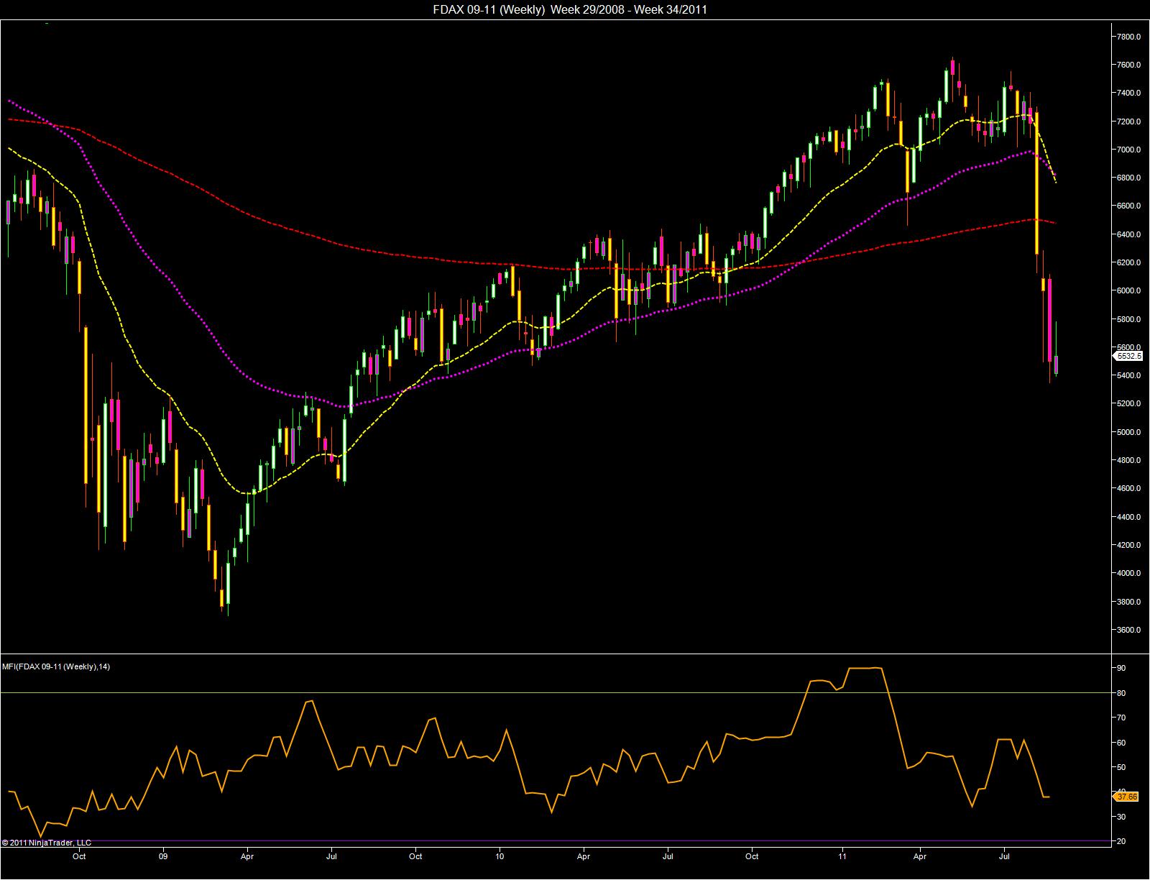Click the 6200.0 price axis label
Viewport: 1150px width, 880px height.
[x=1129, y=262]
